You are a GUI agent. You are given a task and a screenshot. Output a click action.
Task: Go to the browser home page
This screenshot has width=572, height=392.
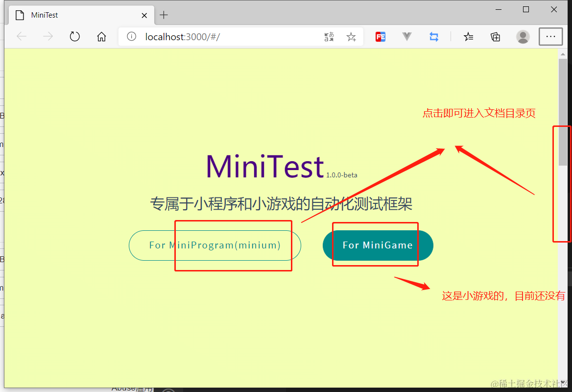[x=101, y=36]
